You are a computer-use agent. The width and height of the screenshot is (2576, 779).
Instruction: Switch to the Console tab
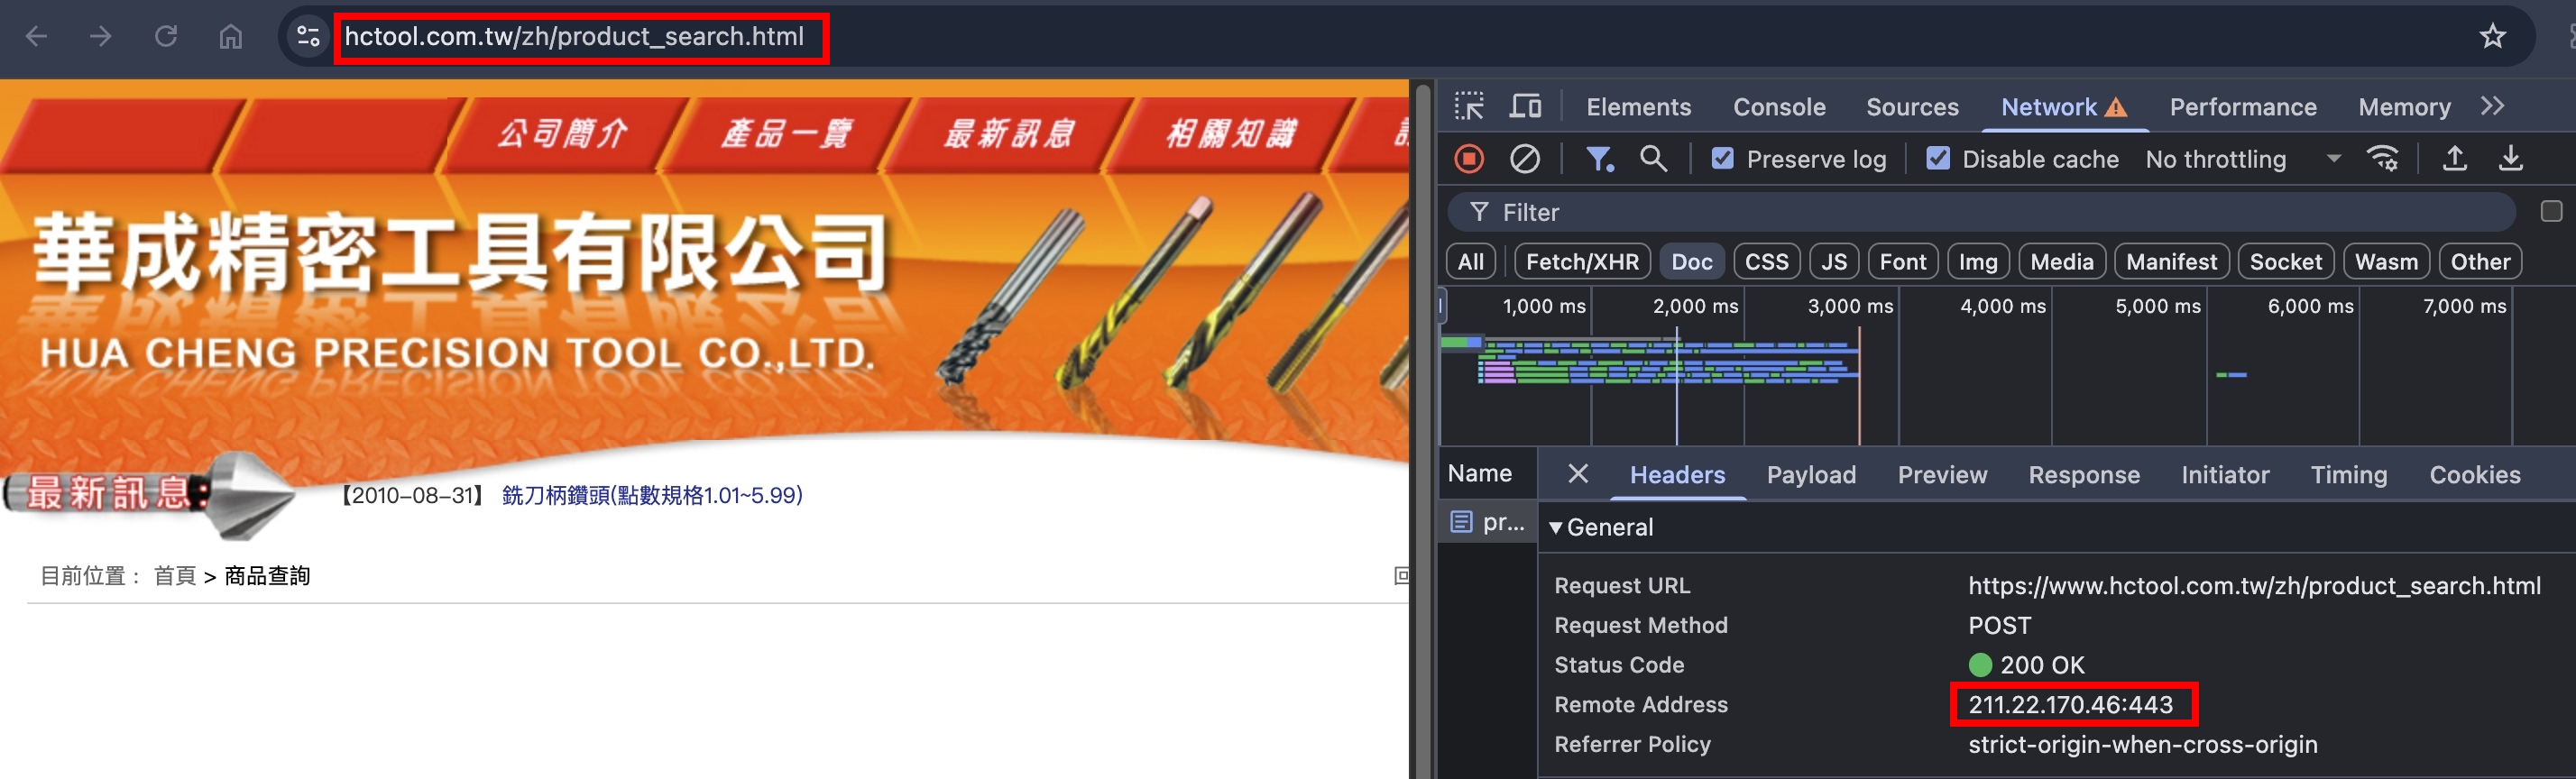(1779, 107)
